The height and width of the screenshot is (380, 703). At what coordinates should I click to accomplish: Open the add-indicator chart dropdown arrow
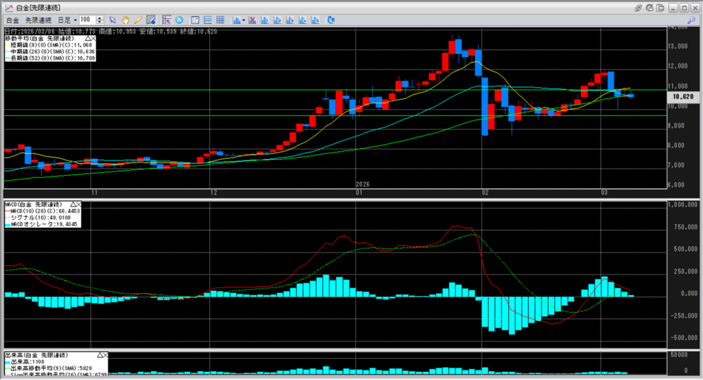pyautogui.click(x=242, y=21)
